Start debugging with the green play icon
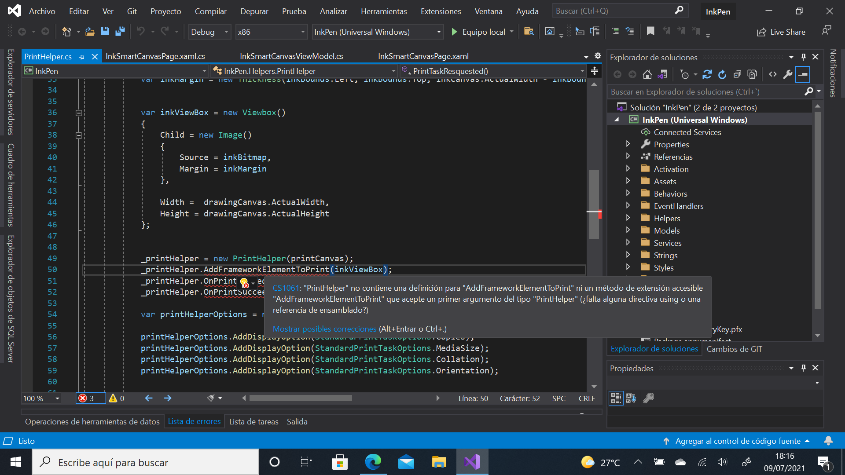Screen dimensions: 845x475 click(x=454, y=32)
